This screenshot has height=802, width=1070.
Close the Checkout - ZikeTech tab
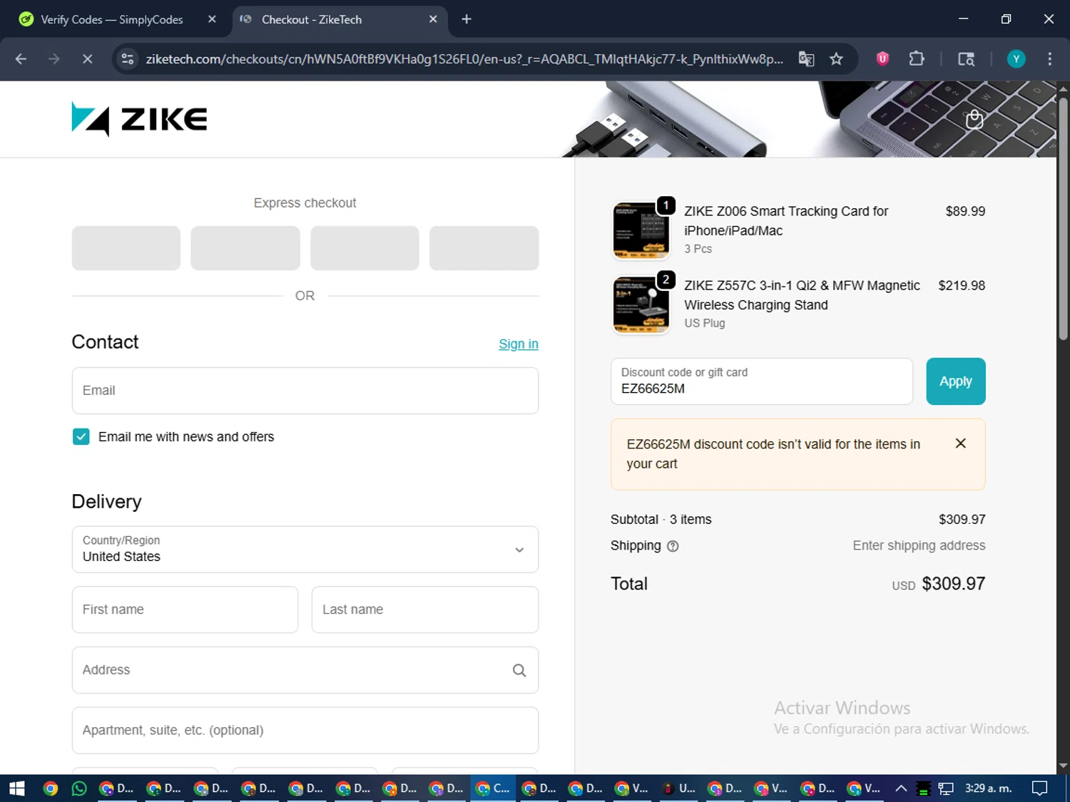(x=433, y=19)
